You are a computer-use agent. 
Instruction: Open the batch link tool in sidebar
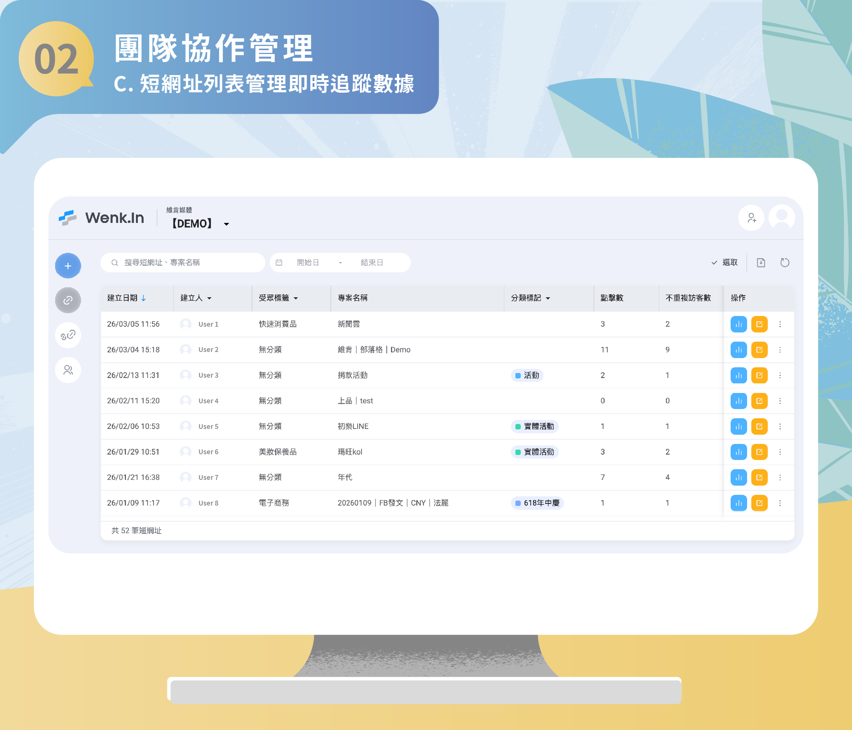(x=68, y=335)
